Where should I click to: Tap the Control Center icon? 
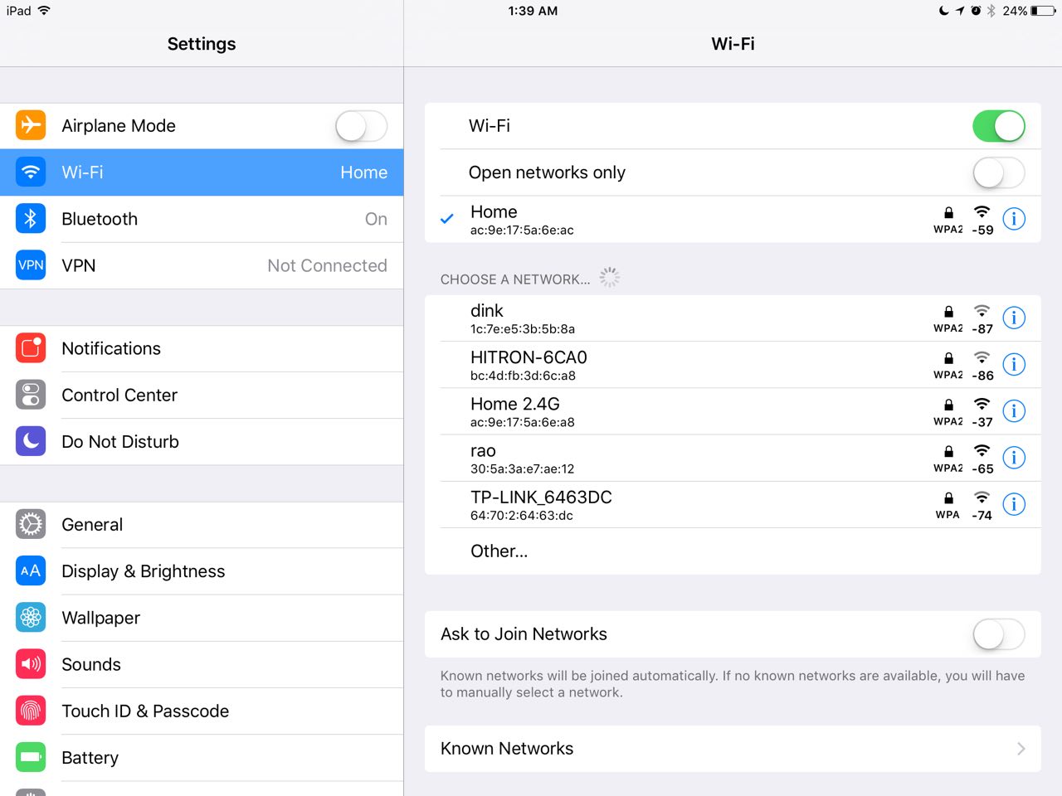[31, 395]
